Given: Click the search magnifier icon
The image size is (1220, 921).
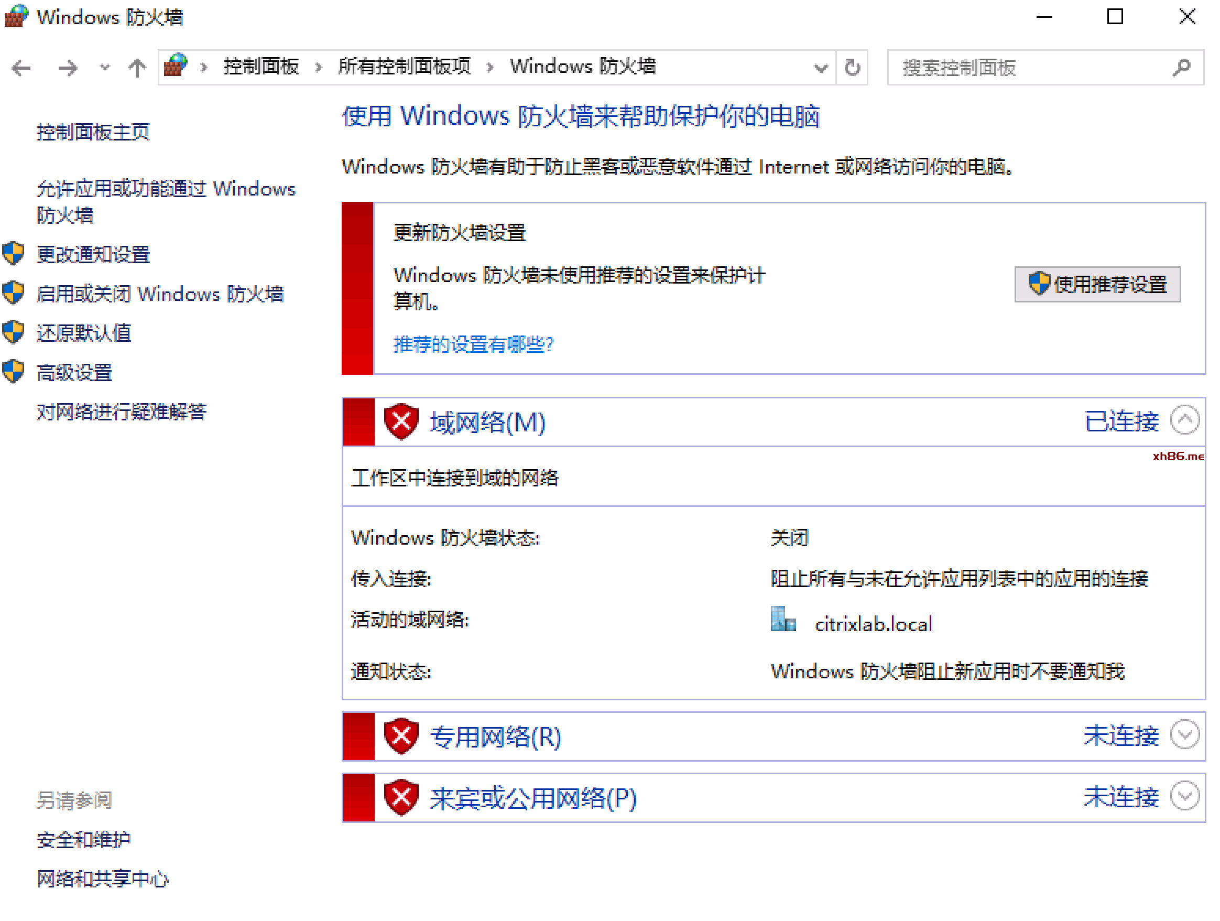Looking at the screenshot, I should click(1181, 67).
